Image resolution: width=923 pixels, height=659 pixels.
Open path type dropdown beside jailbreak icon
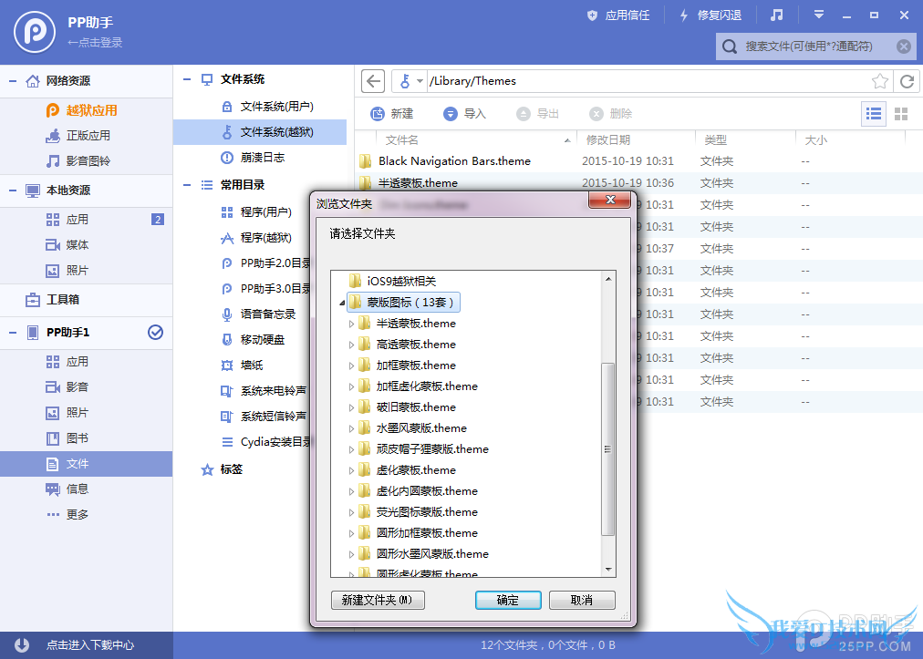click(x=420, y=81)
